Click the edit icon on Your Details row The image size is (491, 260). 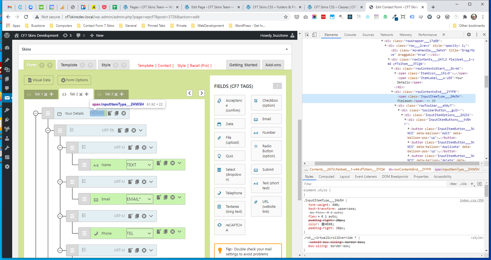pos(110,113)
